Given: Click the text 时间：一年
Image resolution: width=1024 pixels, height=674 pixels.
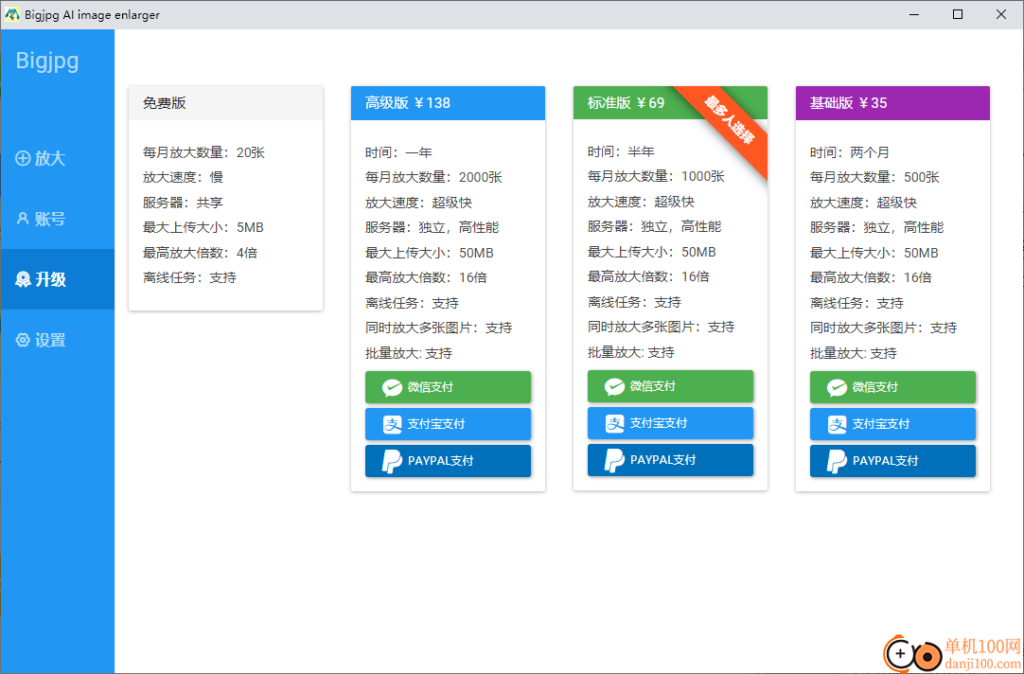Looking at the screenshot, I should pyautogui.click(x=398, y=152).
